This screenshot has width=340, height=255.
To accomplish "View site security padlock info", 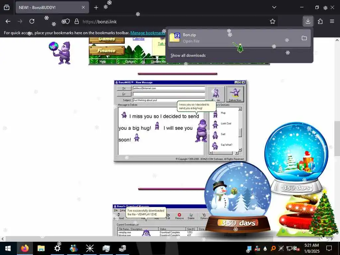I will (x=77, y=22).
